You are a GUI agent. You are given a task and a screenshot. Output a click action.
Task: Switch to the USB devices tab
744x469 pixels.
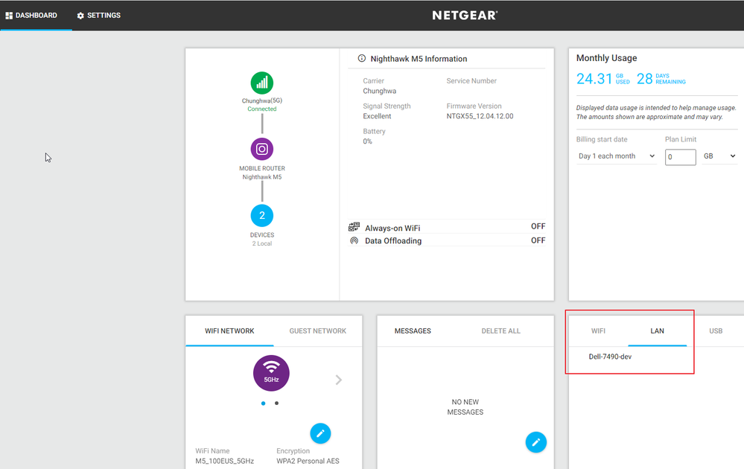[716, 331]
